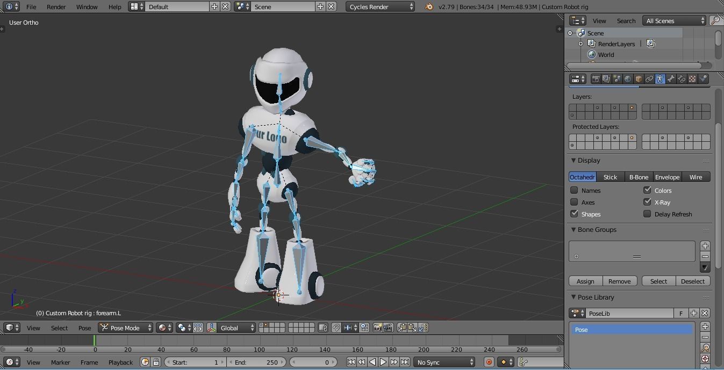Open the Global orientation dropdown

tap(236, 328)
